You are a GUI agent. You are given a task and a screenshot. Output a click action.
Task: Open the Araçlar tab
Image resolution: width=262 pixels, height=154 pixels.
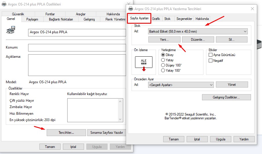[81, 14]
